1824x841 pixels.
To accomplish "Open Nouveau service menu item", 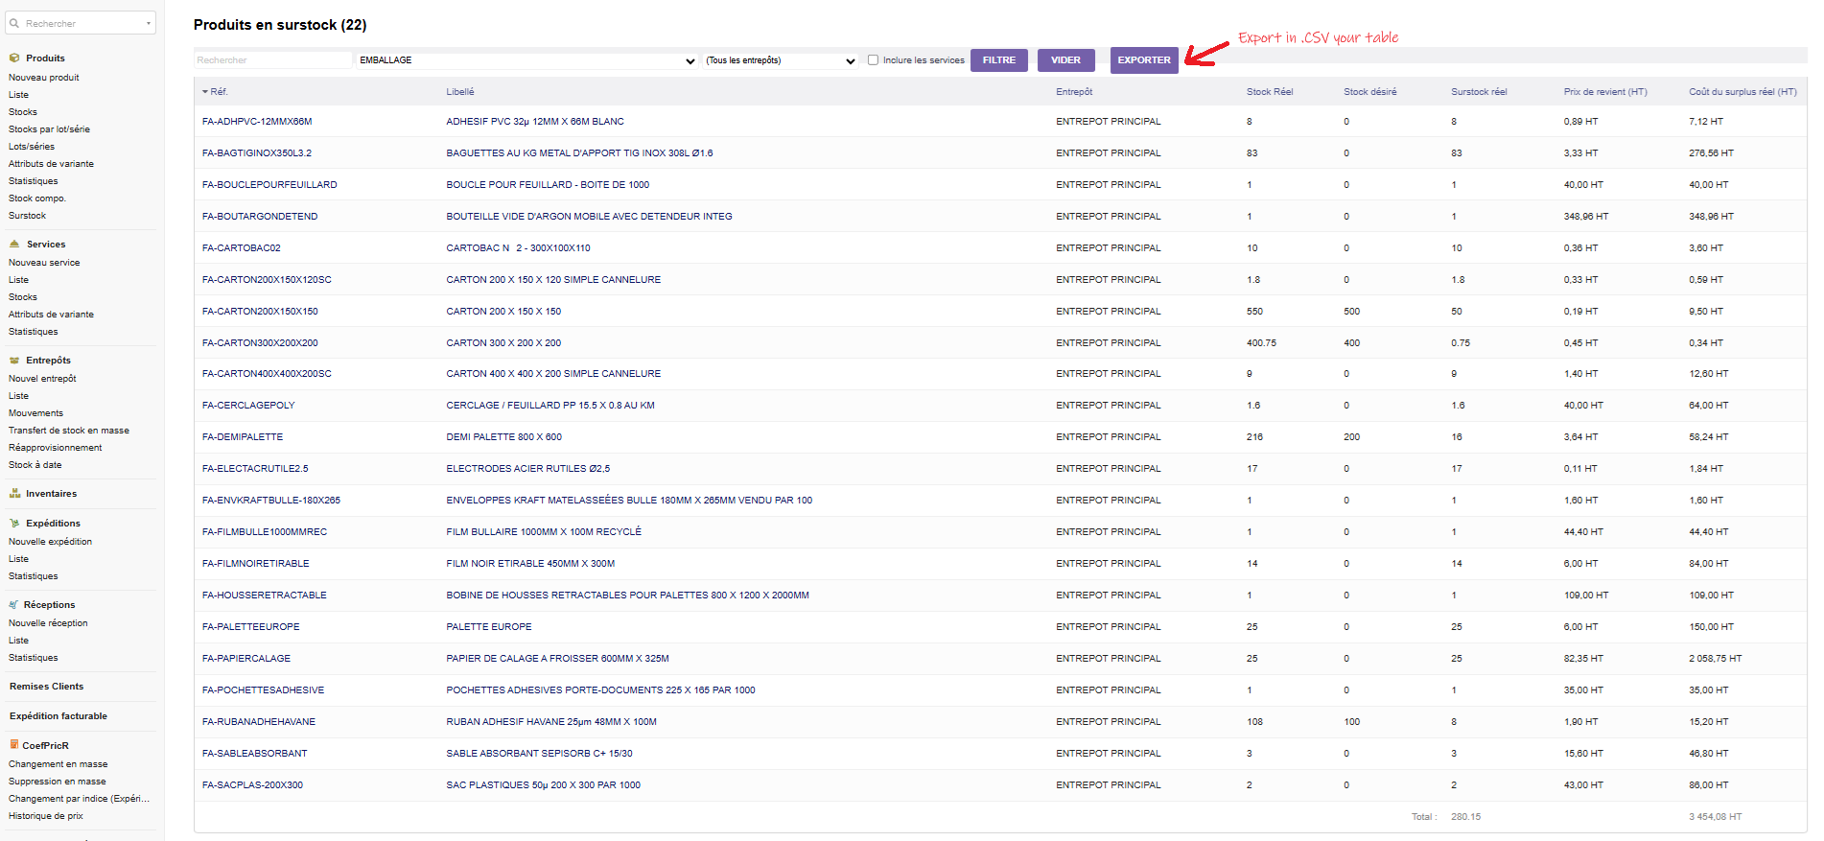I will click(x=44, y=263).
